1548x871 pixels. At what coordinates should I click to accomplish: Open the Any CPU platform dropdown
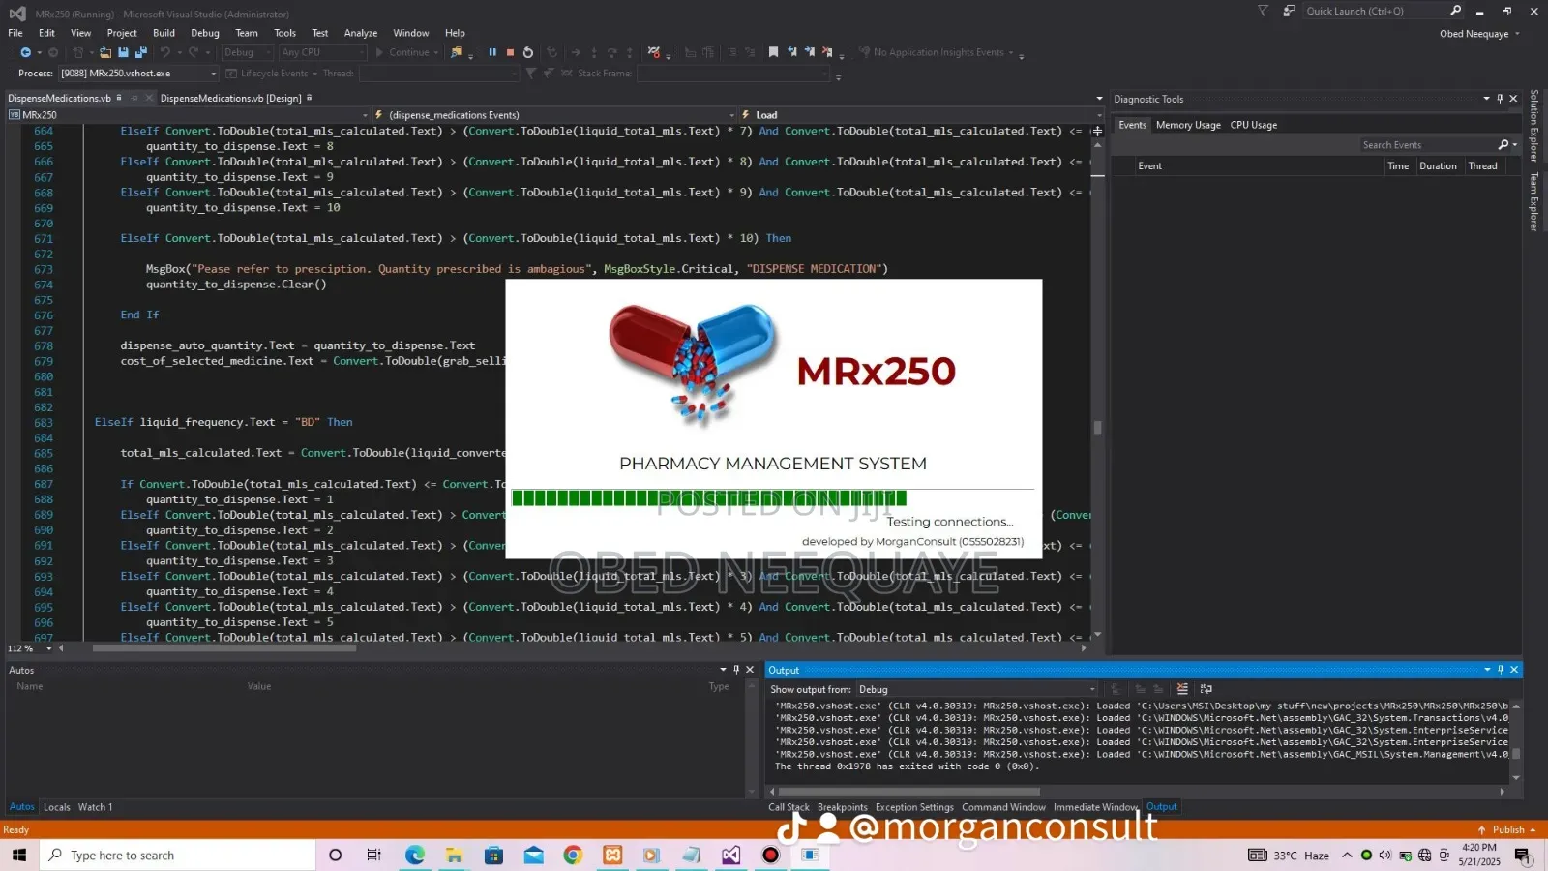(323, 52)
